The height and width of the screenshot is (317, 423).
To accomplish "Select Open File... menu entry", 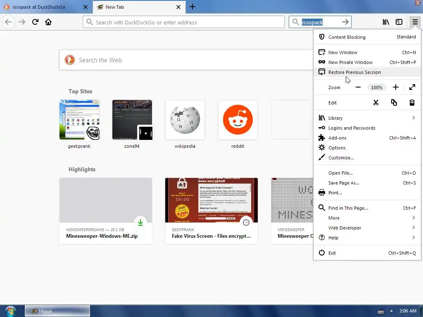I will click(367, 173).
